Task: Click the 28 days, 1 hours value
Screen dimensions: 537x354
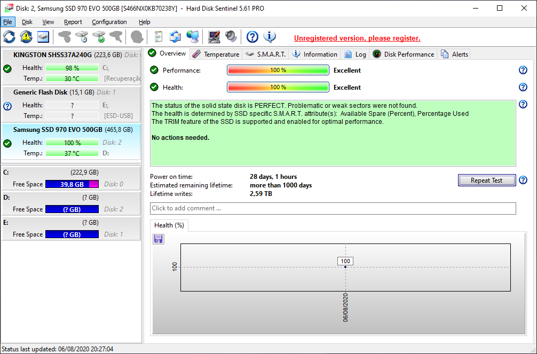Action: point(273,177)
